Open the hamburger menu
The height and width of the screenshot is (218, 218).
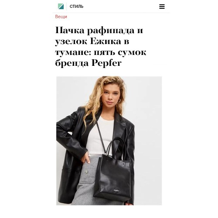point(162,7)
